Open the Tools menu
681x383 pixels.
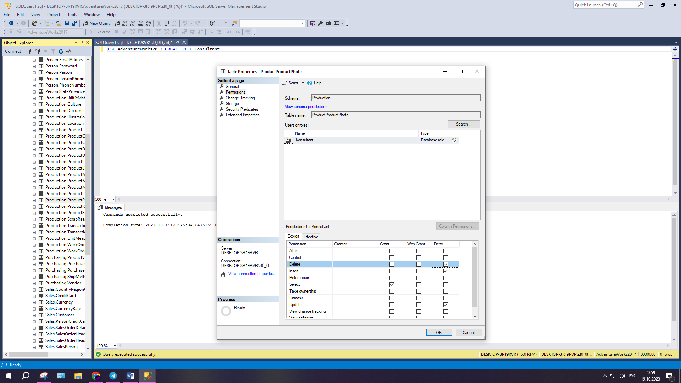tap(72, 15)
